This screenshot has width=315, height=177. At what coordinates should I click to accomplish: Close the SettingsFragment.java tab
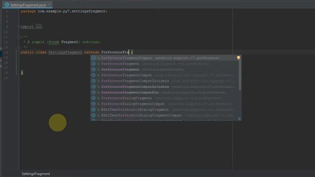pos(49,5)
